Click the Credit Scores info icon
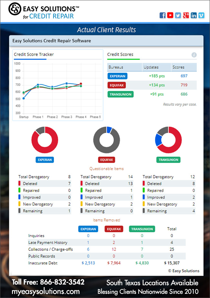 click(x=194, y=55)
